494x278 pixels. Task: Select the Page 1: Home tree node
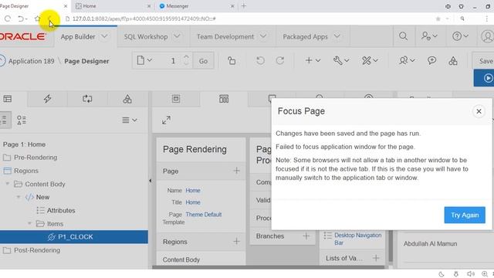pos(24,144)
